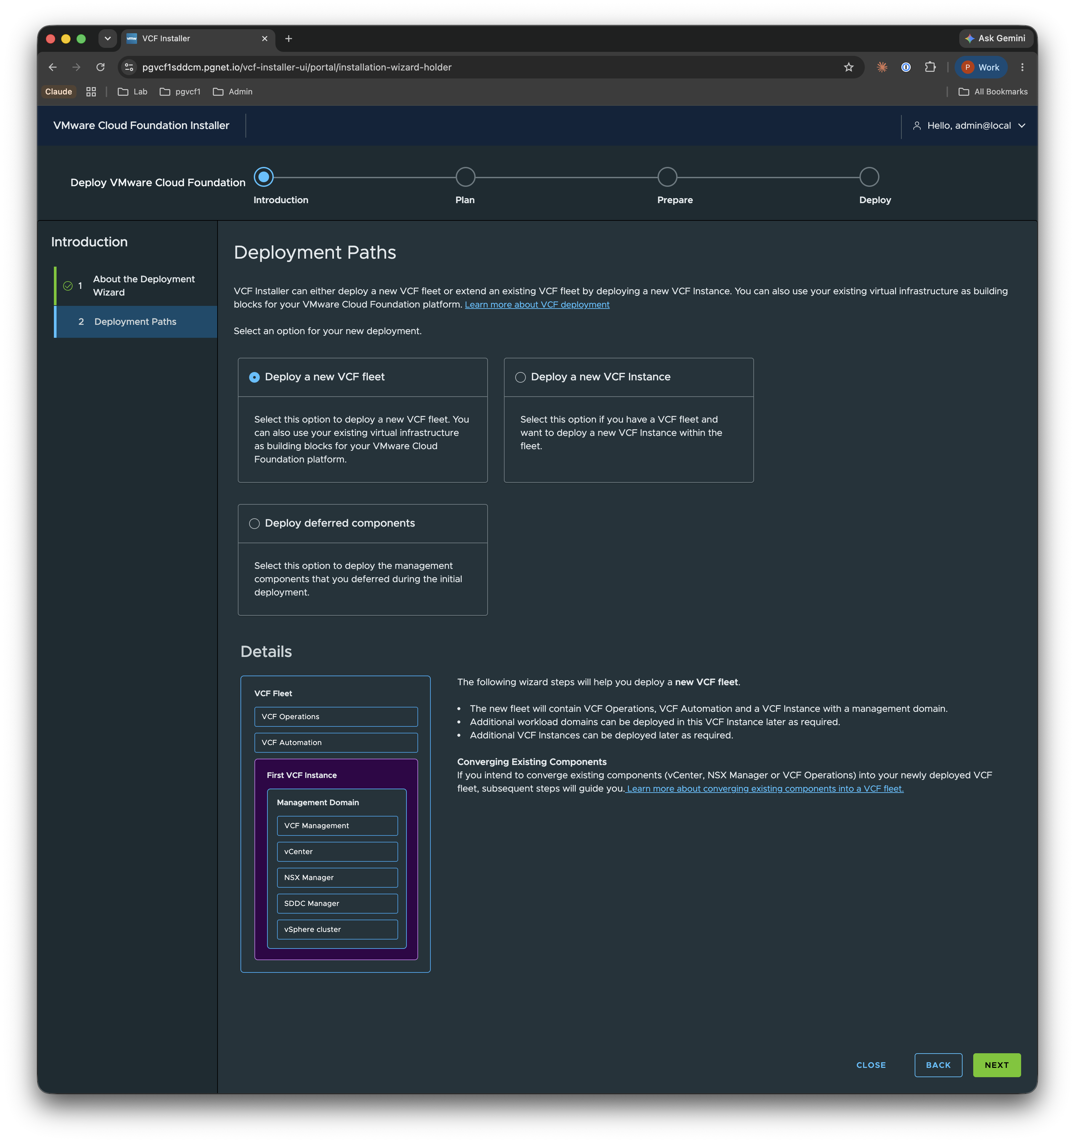View site information icon in address bar
The width and height of the screenshot is (1075, 1143).
pyautogui.click(x=129, y=67)
